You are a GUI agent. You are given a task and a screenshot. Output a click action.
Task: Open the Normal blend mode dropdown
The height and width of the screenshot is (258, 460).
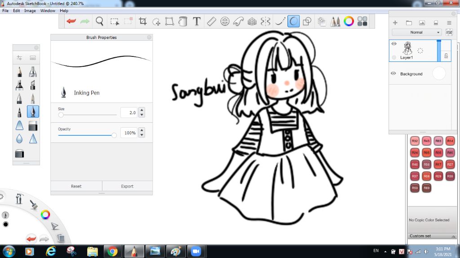click(x=416, y=32)
